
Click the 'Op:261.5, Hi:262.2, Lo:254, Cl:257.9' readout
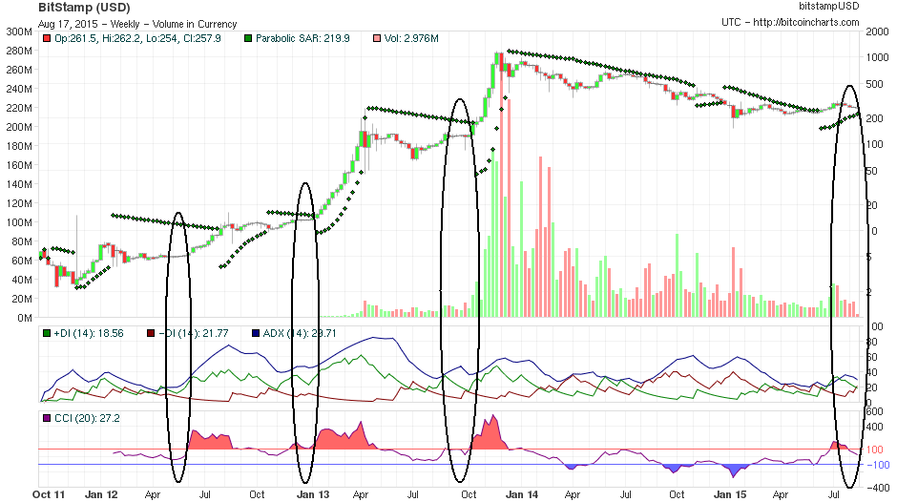point(137,38)
